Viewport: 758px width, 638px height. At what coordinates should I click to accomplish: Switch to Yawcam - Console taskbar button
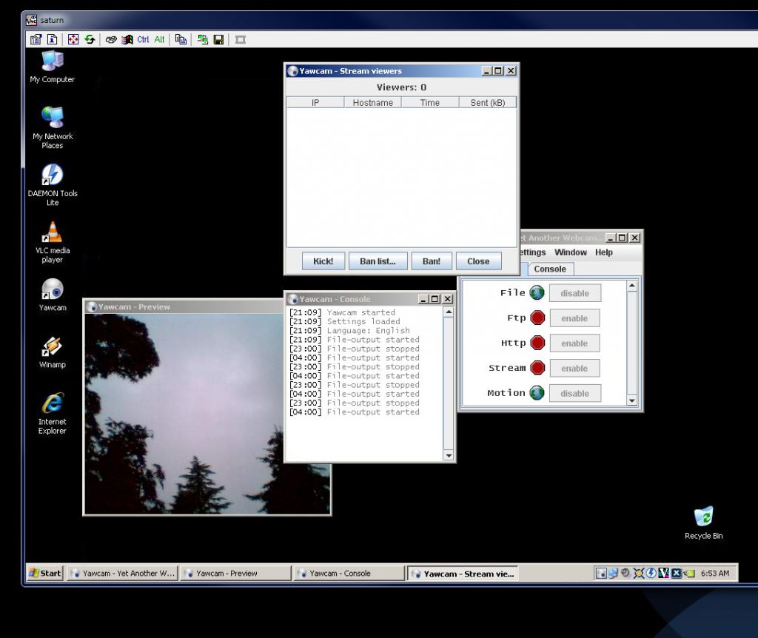pyautogui.click(x=349, y=573)
